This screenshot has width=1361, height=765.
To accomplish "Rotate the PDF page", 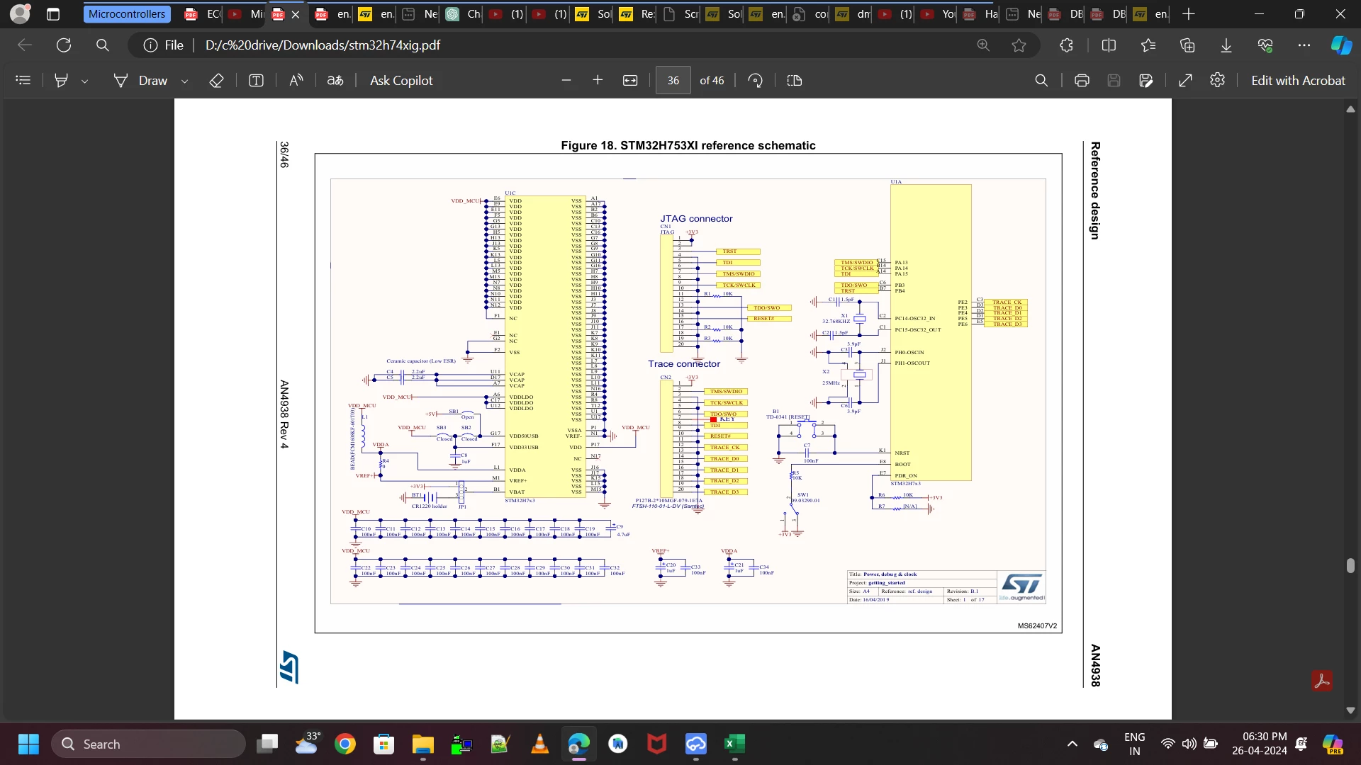I will [x=756, y=81].
